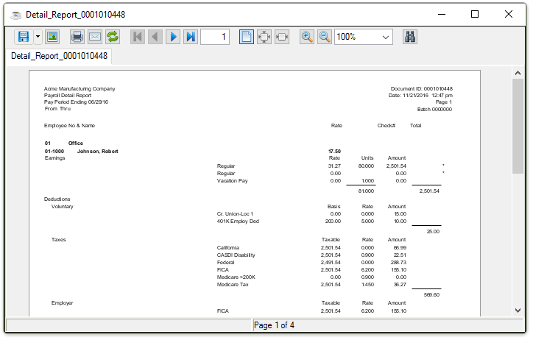Viewport: 533px width, 340px height.
Task: Click voluntary deductions total '25.00'
Action: (433, 232)
